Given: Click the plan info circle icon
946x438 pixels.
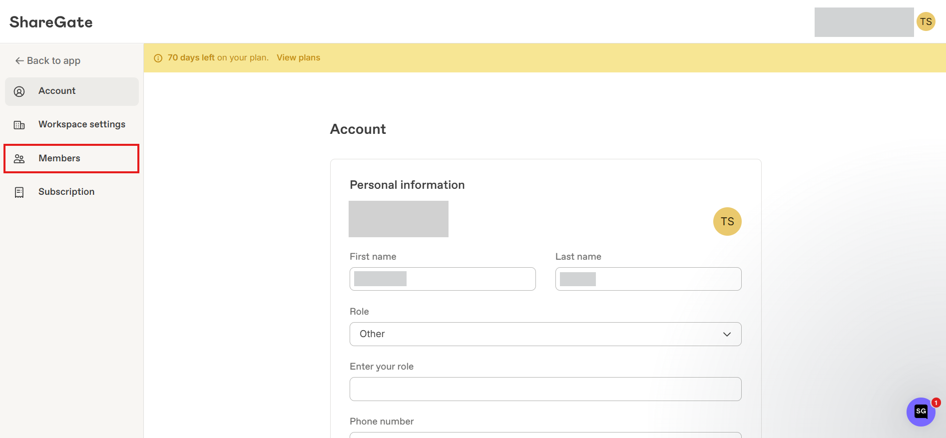Looking at the screenshot, I should click(158, 58).
